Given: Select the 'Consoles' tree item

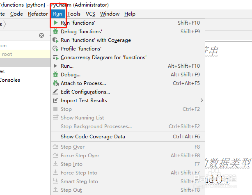Looking at the screenshot, I should pyautogui.click(x=10, y=80).
